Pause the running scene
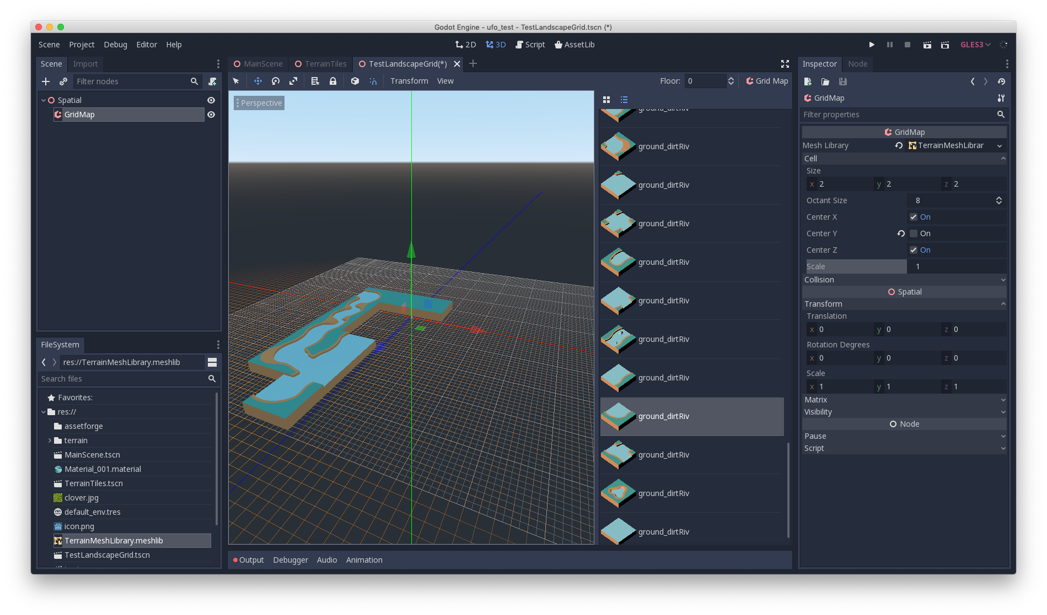This screenshot has height=615, width=1047. 890,45
